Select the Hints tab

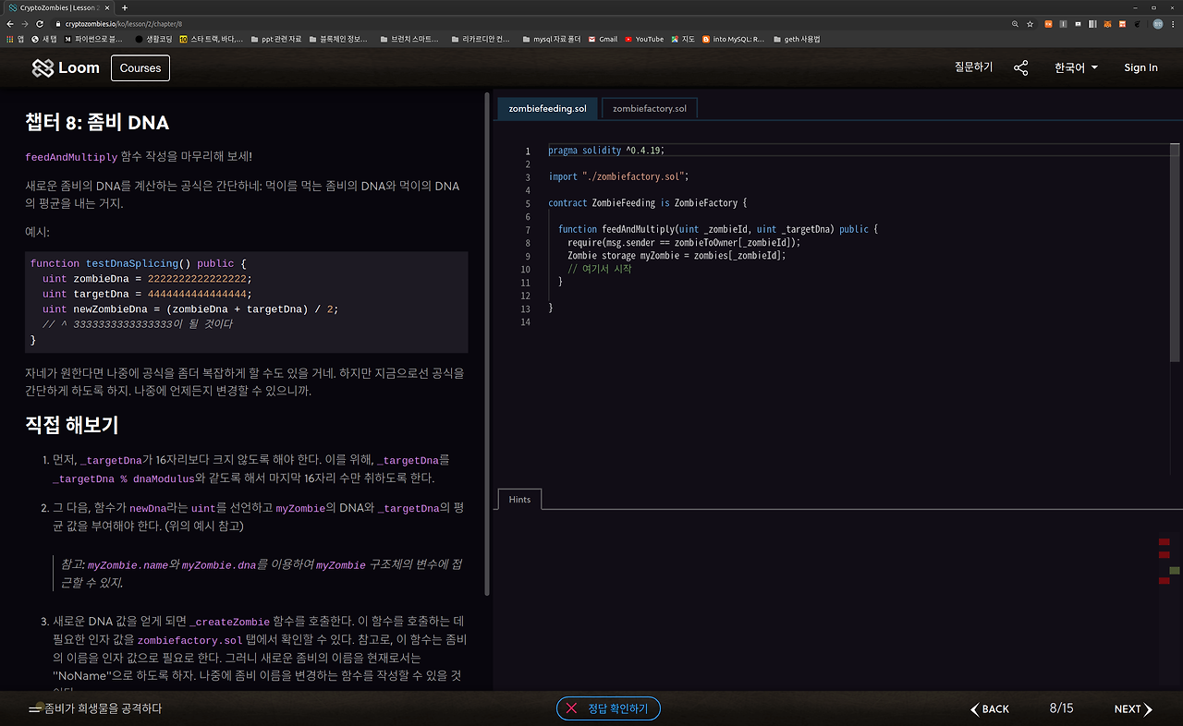click(x=519, y=499)
